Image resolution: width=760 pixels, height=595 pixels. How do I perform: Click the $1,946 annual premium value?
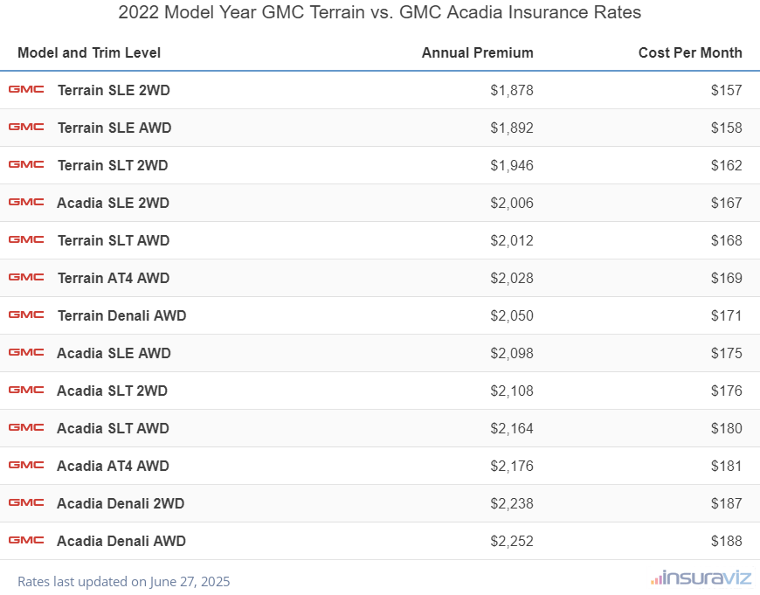(x=512, y=165)
